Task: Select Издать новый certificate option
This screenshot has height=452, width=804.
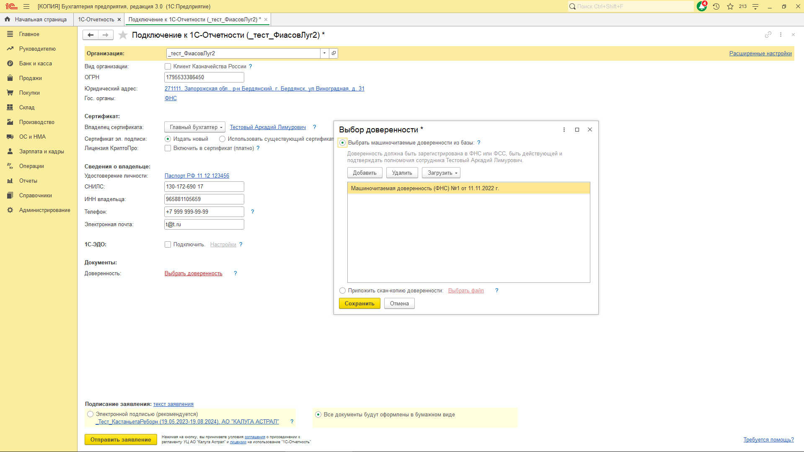Action: pos(168,139)
